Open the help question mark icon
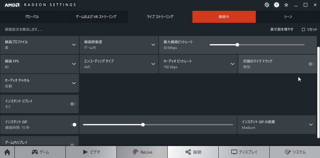The image size is (320, 158). (x=277, y=5)
